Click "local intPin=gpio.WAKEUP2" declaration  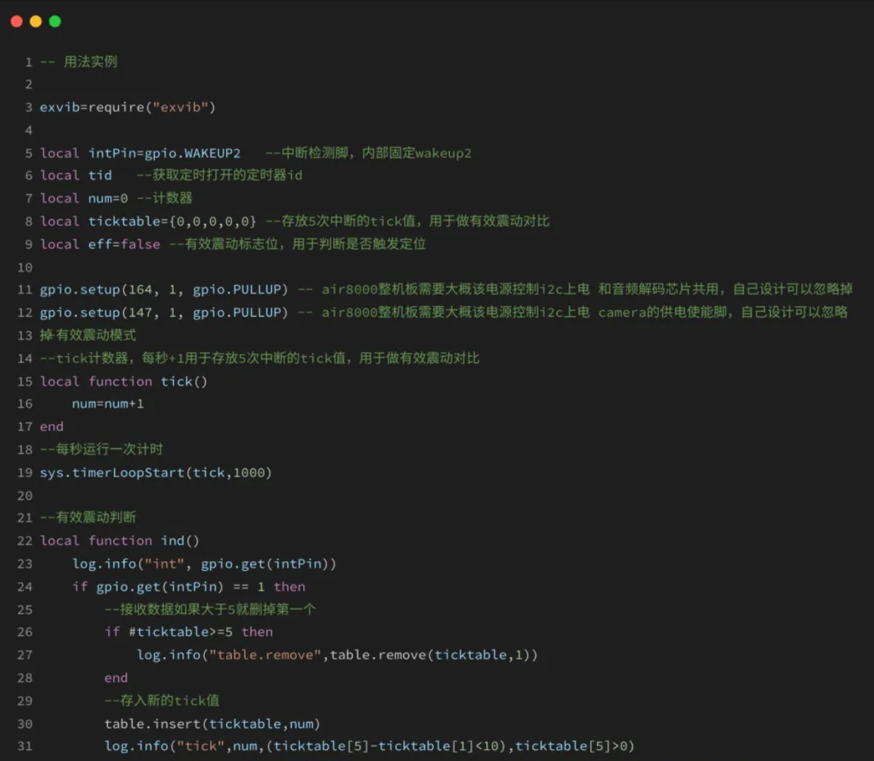tap(141, 153)
